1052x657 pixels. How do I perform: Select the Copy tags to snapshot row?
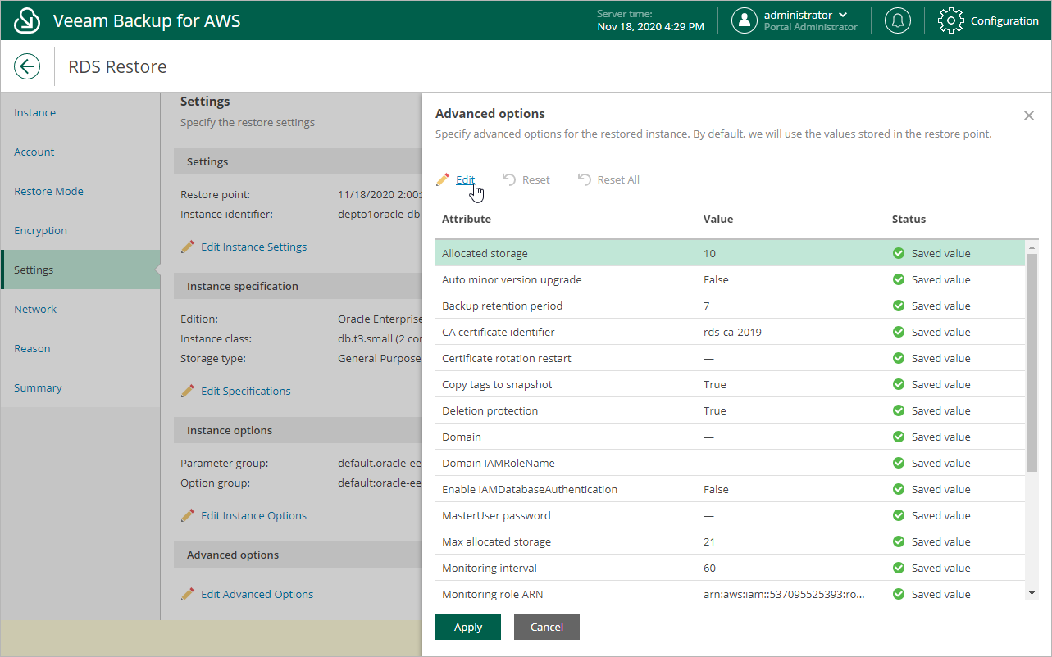pos(730,384)
